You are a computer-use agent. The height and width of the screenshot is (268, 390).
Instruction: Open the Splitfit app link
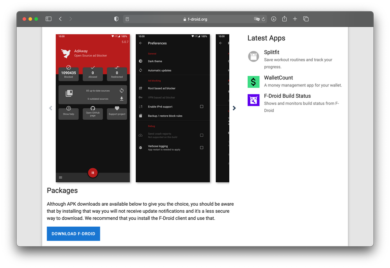271,53
